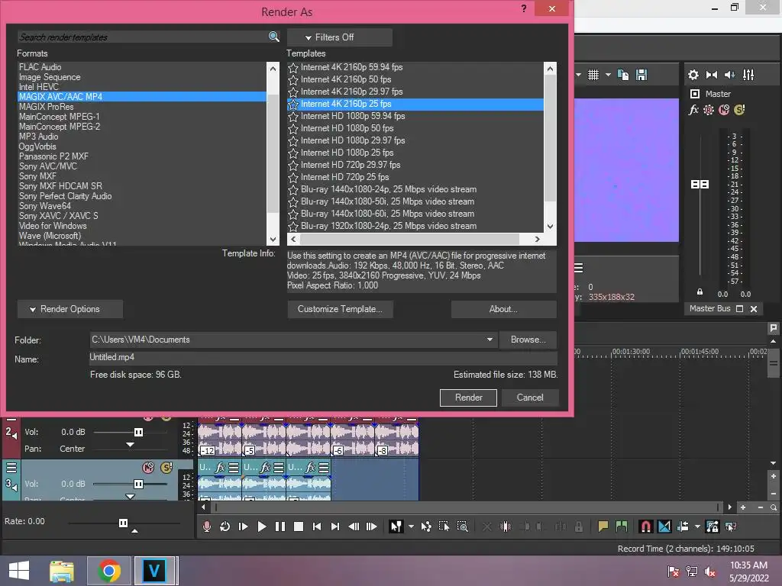Click the Loop Playback icon

click(225, 526)
